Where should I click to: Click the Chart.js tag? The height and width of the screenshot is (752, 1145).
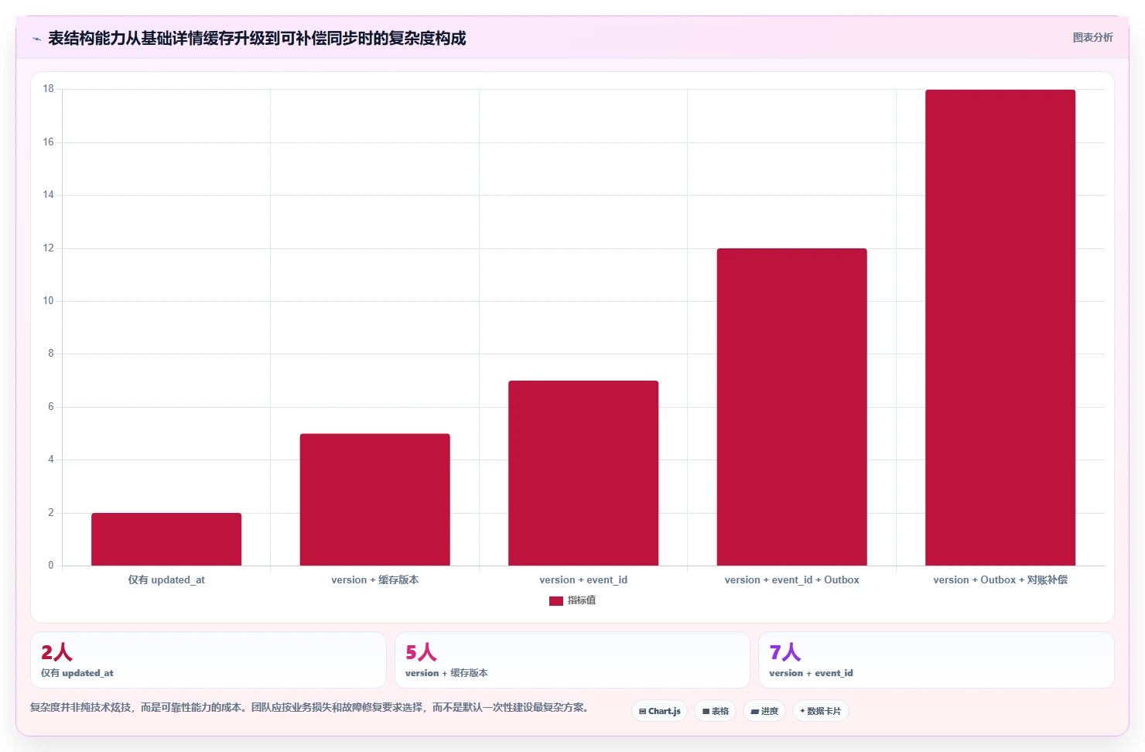click(660, 711)
